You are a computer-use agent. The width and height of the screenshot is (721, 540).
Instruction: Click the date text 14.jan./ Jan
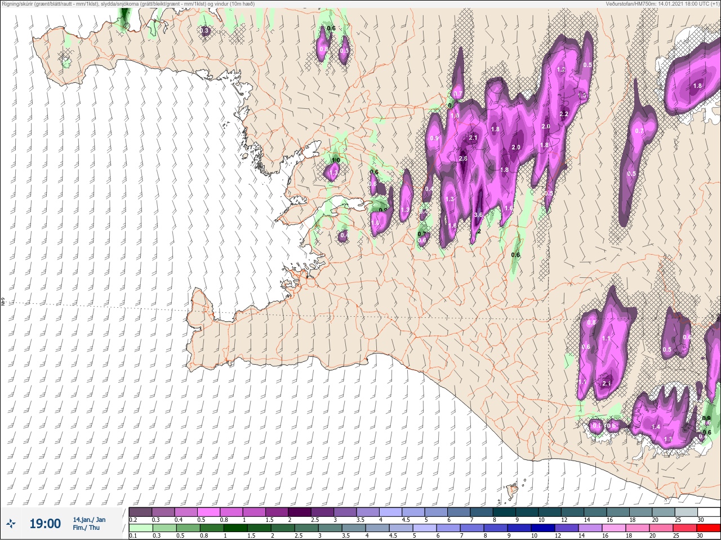point(89,520)
